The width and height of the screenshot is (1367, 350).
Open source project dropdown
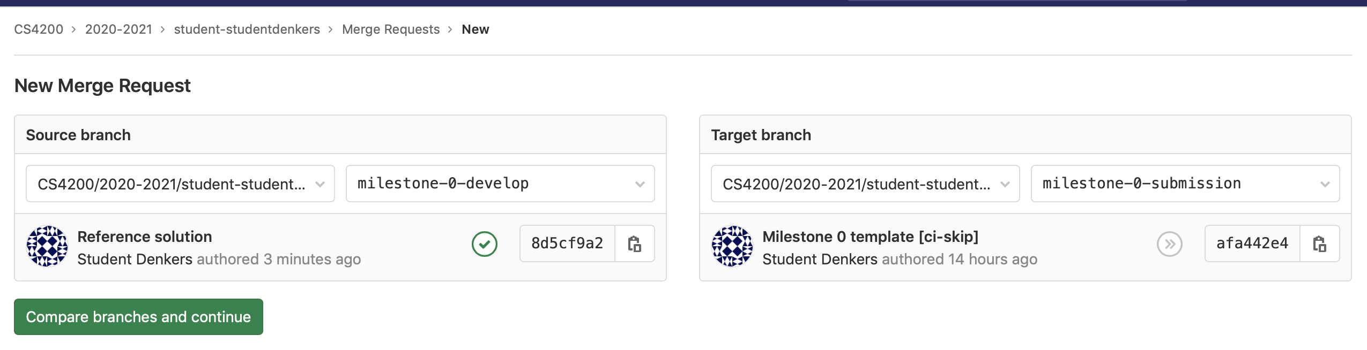pos(180,184)
